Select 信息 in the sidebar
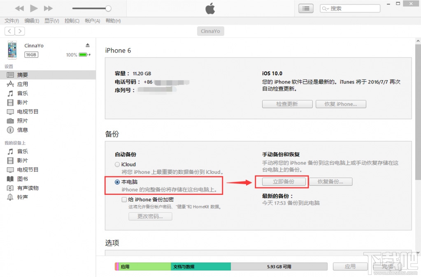 [x=48, y=130]
